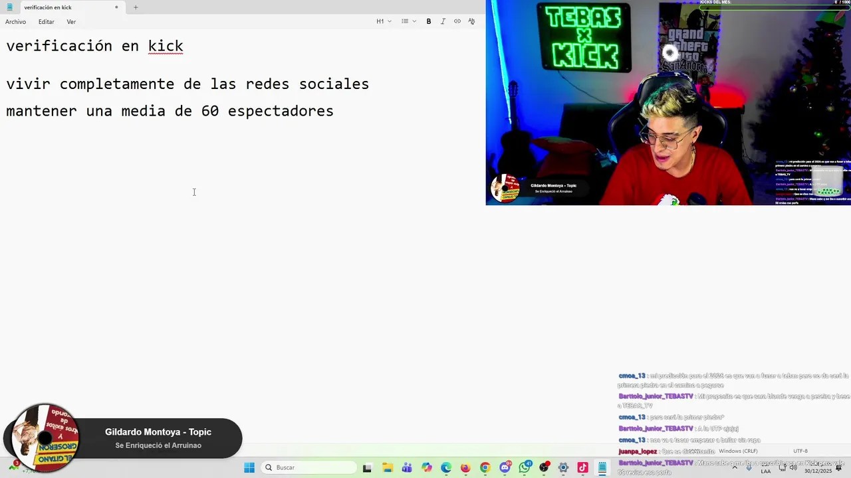Open Discord from the taskbar
Image resolution: width=851 pixels, height=478 pixels.
505,467
